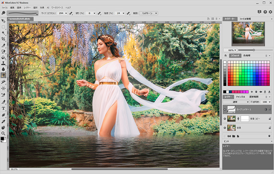Create a new layer group folder
274x174 pixels.
click(234, 136)
